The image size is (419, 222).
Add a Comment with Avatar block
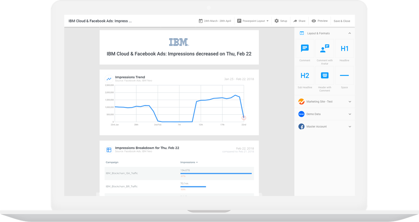click(x=325, y=48)
